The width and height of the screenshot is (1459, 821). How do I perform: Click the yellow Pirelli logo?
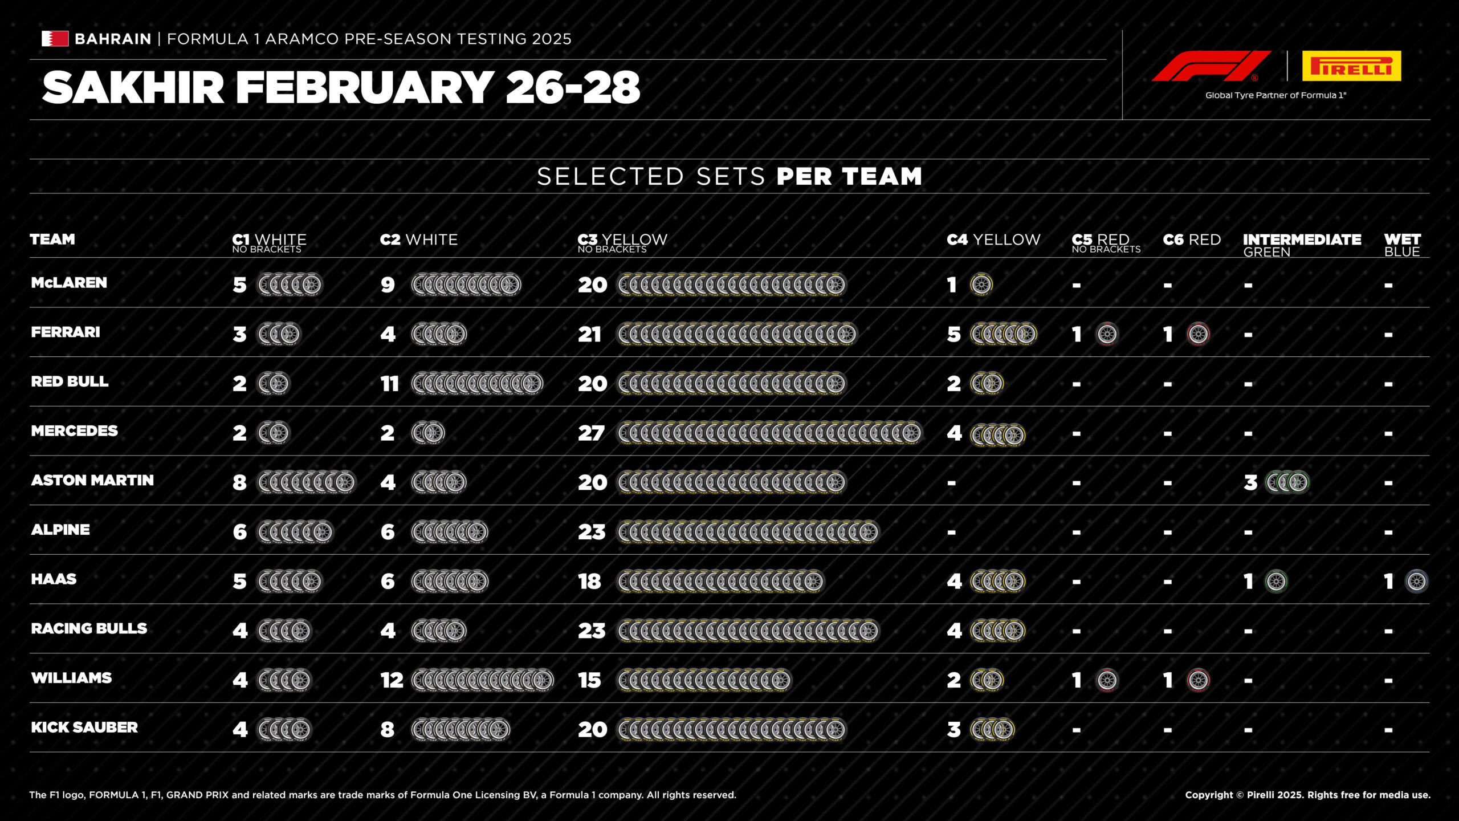(x=1351, y=66)
